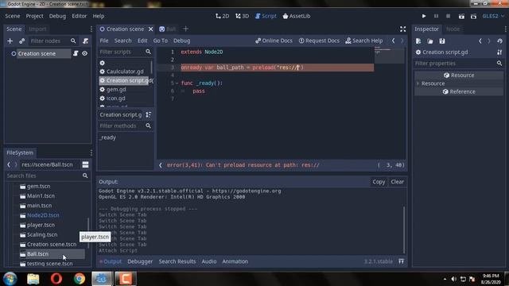Open Online Docs link
The image size is (509, 286).
[274, 41]
